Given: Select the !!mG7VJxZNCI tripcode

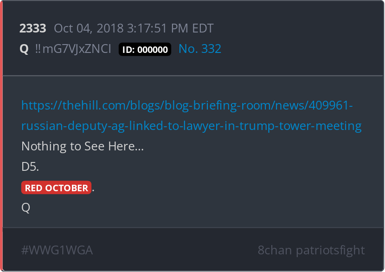Looking at the screenshot, I should click(73, 49).
